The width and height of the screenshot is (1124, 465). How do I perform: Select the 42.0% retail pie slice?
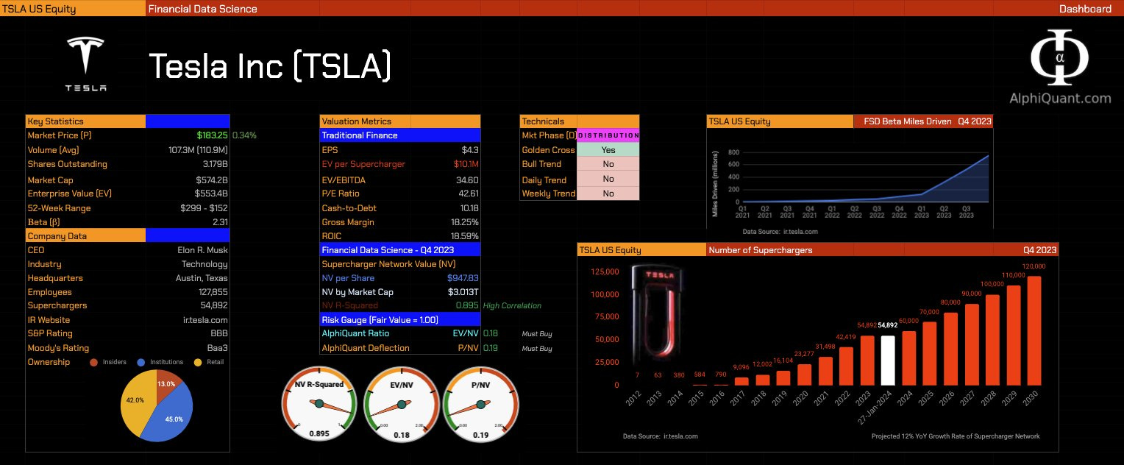137,401
